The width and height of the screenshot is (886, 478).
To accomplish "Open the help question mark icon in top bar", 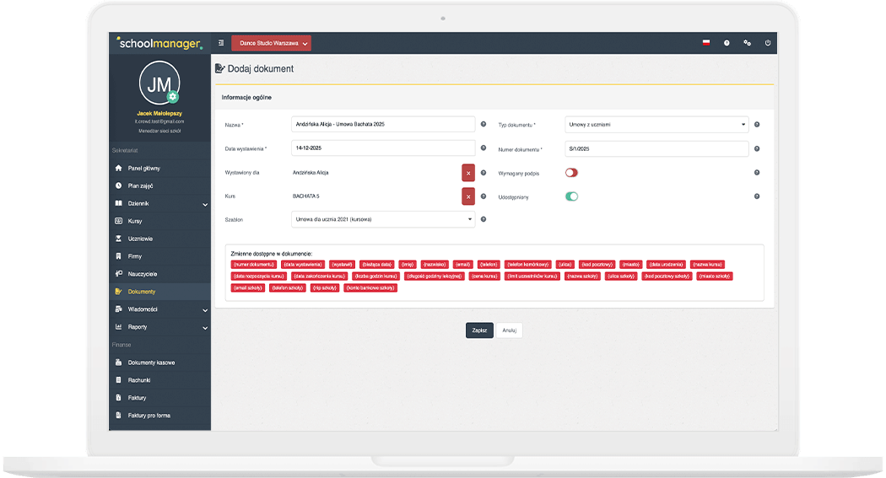I will point(727,42).
